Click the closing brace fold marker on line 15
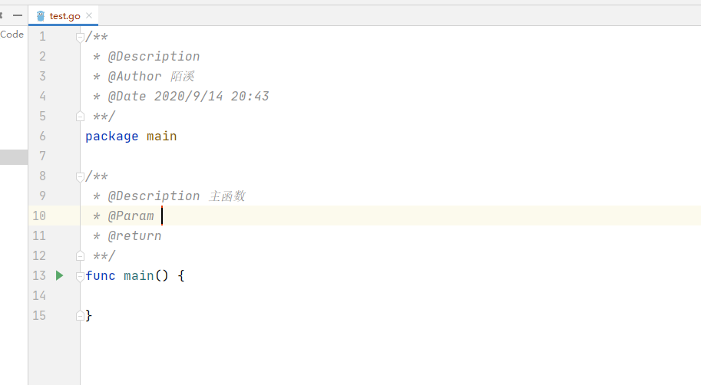Screen dimensions: 701x385 point(80,315)
